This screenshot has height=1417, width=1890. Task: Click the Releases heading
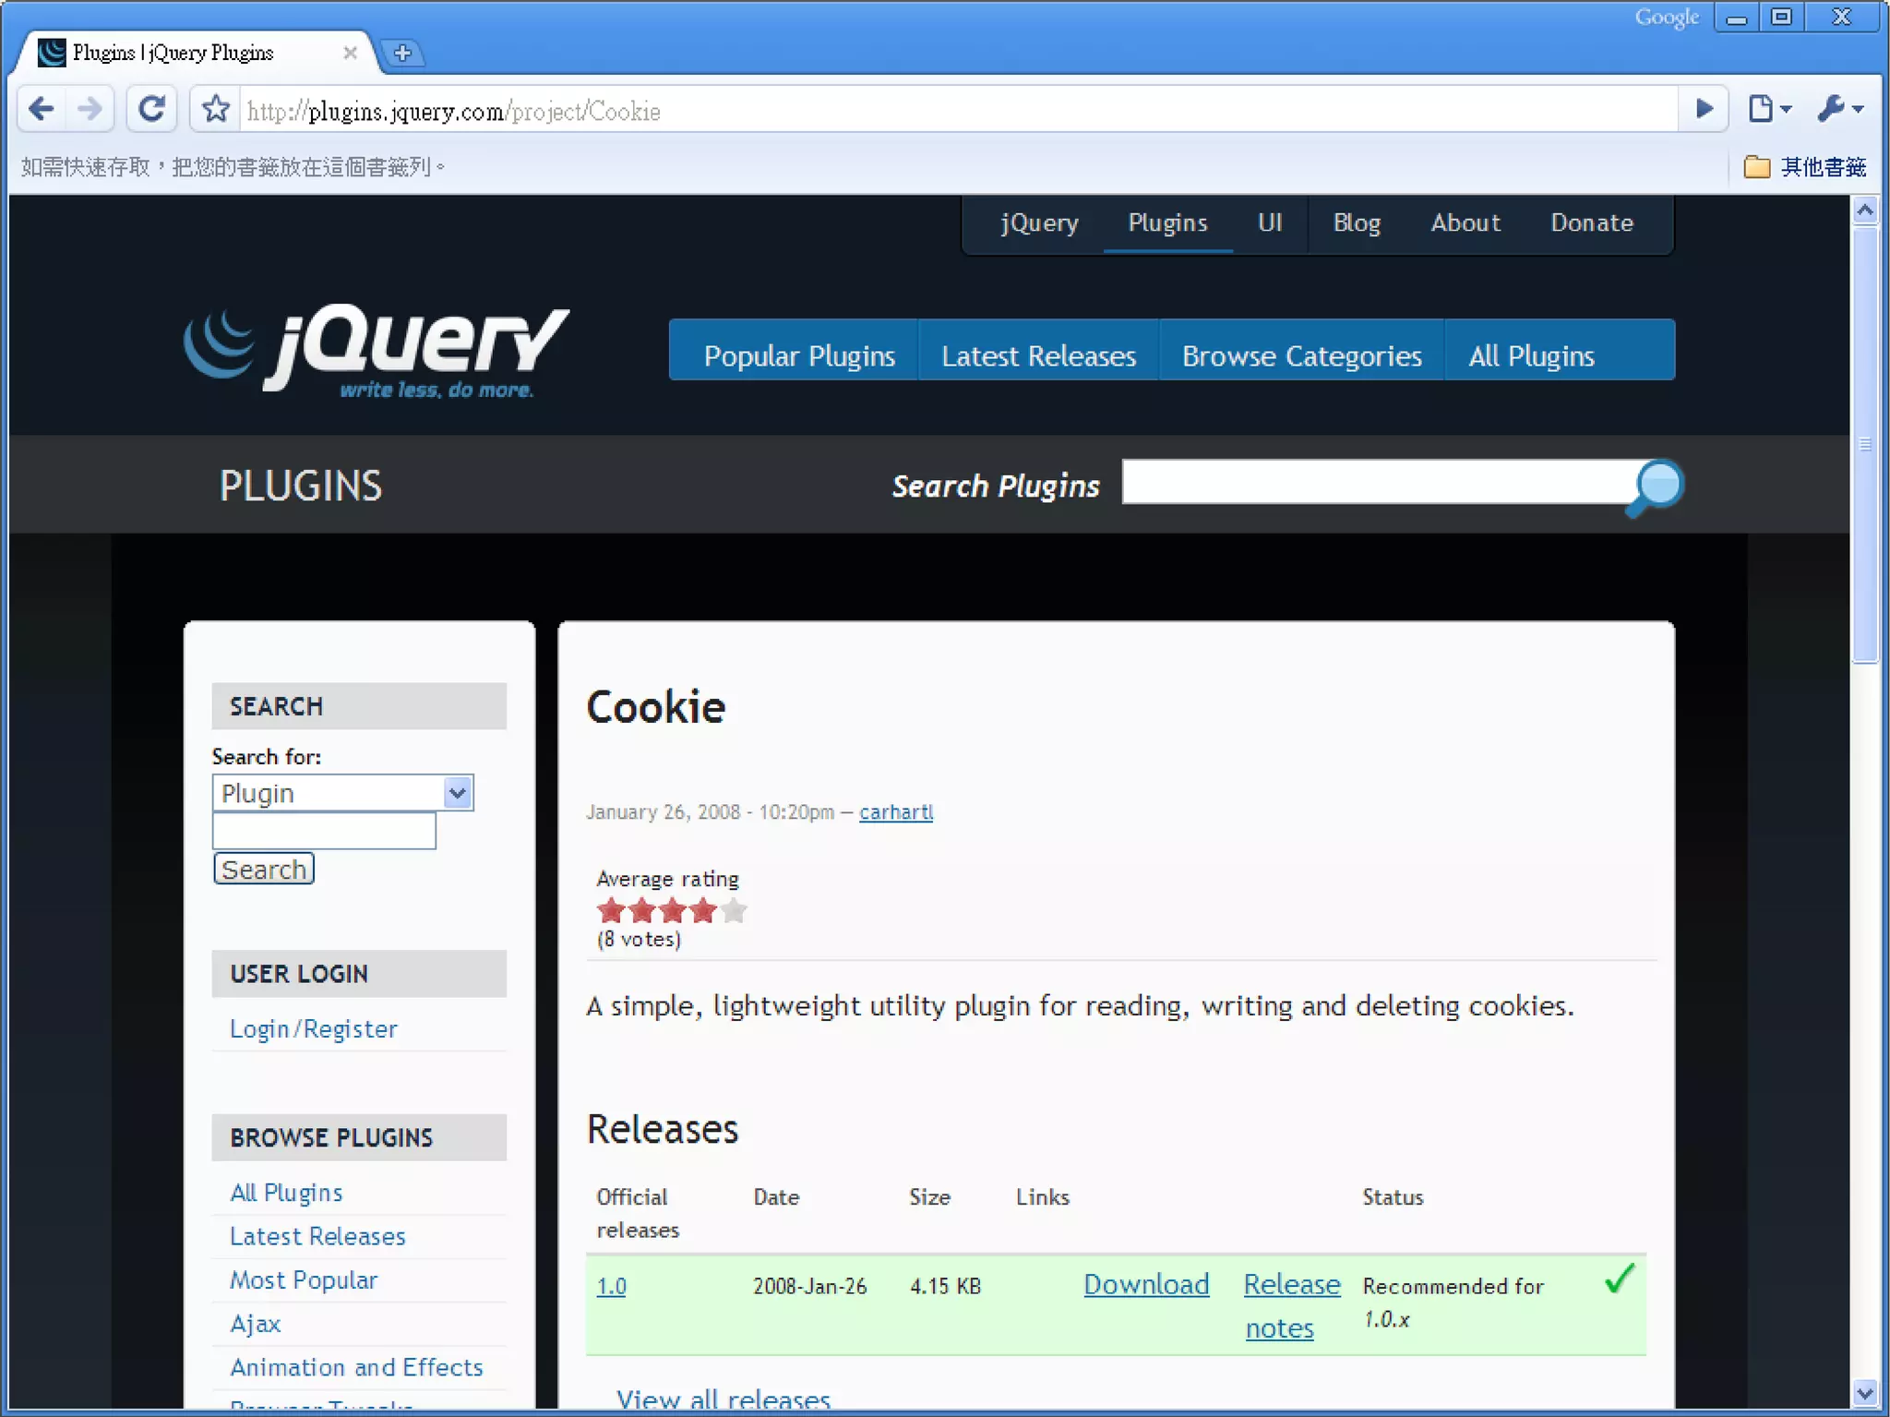coord(663,1129)
